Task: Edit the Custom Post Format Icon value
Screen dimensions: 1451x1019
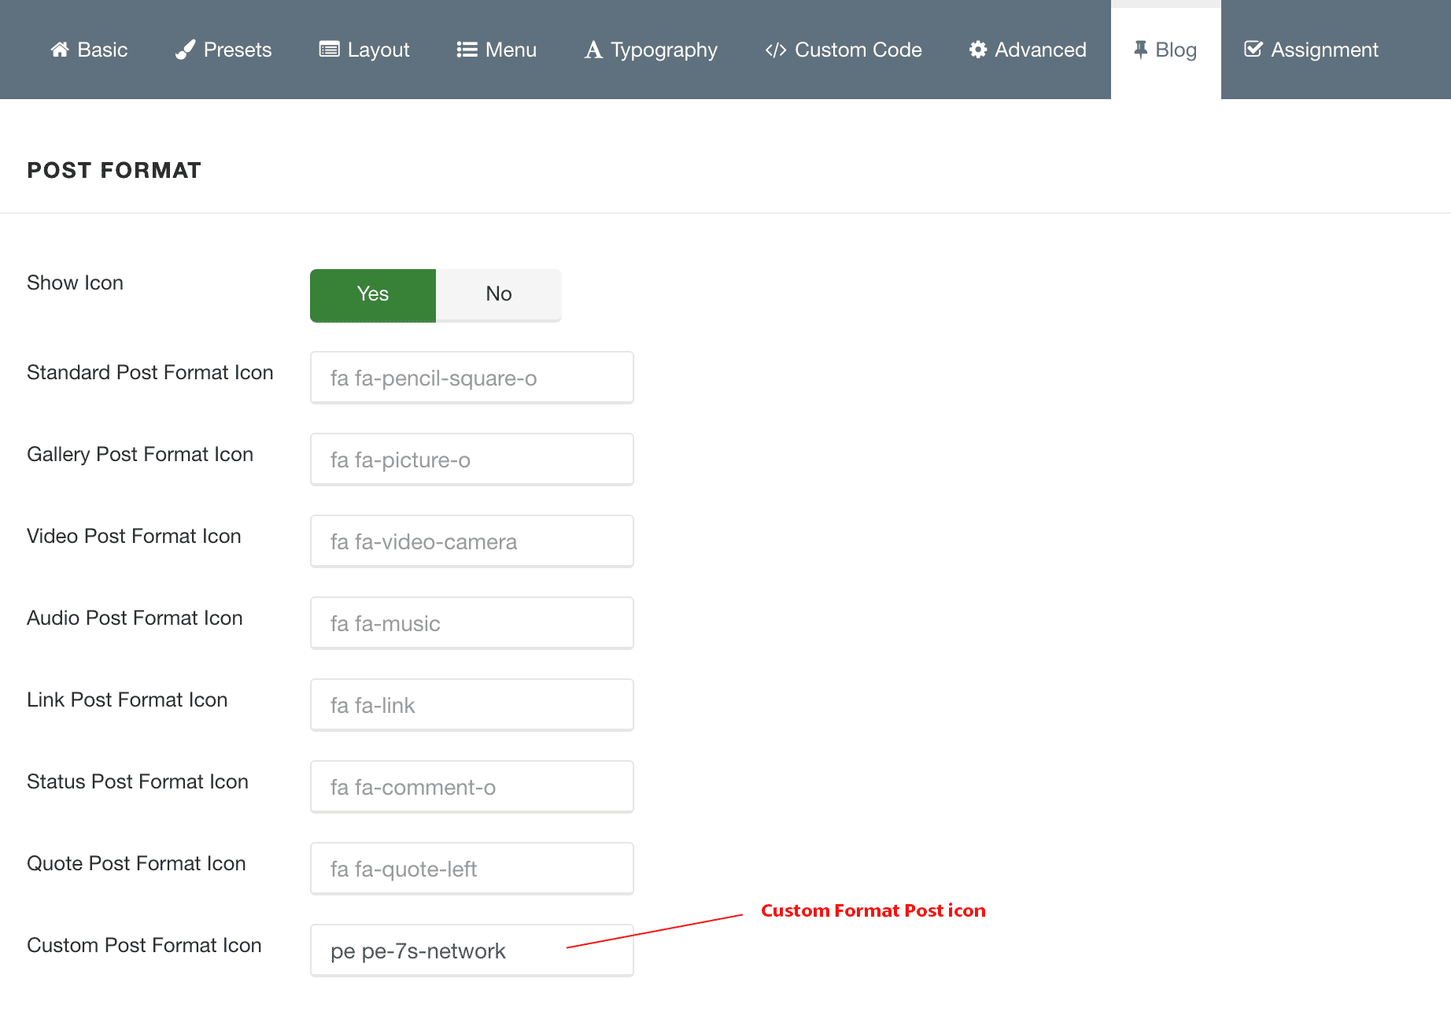Action: click(472, 951)
